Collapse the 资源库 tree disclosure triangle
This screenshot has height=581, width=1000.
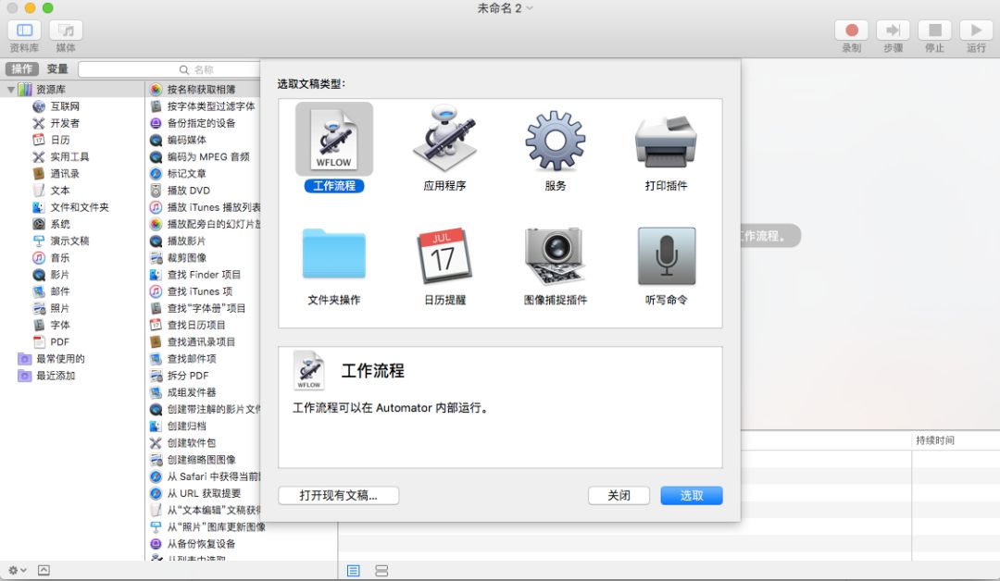(11, 90)
